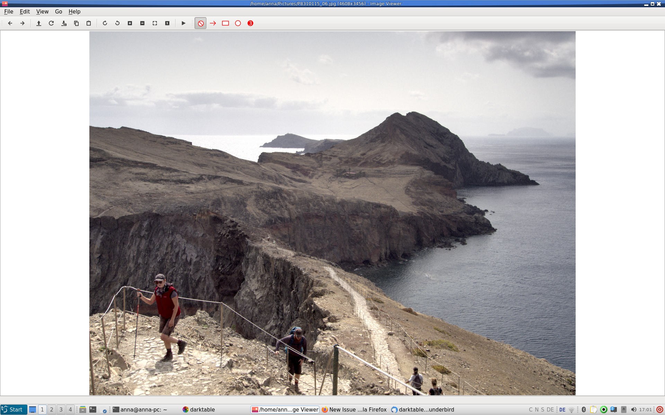Select the red arrow annotation tool
Viewport: 665px width, 415px height.
point(213,23)
